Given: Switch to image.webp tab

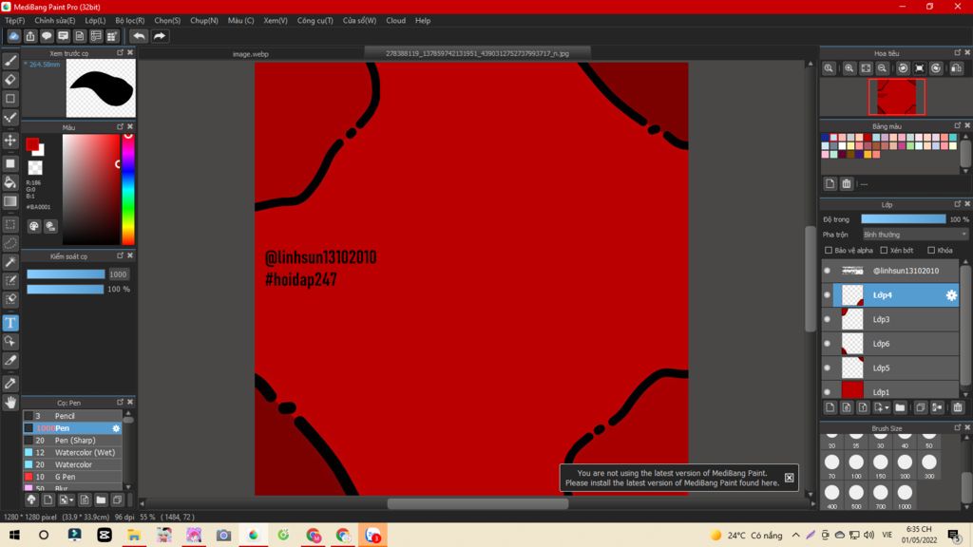Looking at the screenshot, I should click(251, 54).
